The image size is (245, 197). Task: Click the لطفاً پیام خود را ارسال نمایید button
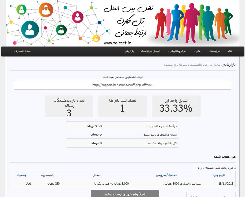(x=125, y=194)
